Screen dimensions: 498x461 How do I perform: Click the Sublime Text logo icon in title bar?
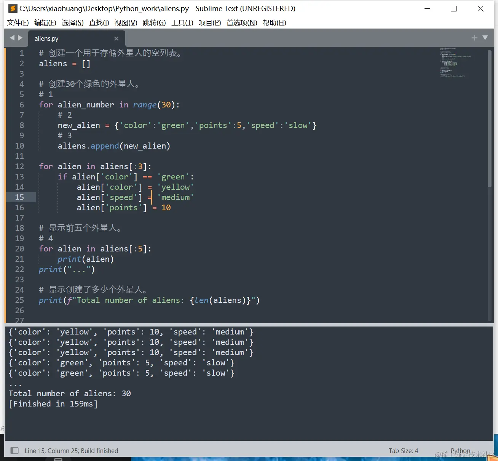coord(13,8)
